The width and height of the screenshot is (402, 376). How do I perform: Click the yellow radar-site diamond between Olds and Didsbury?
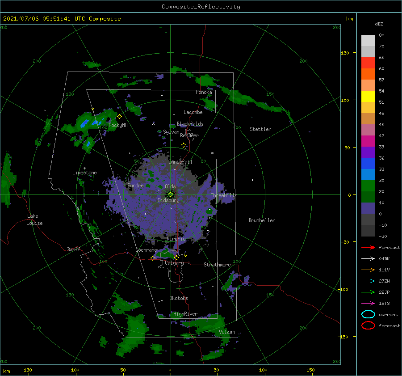pyautogui.click(x=171, y=194)
